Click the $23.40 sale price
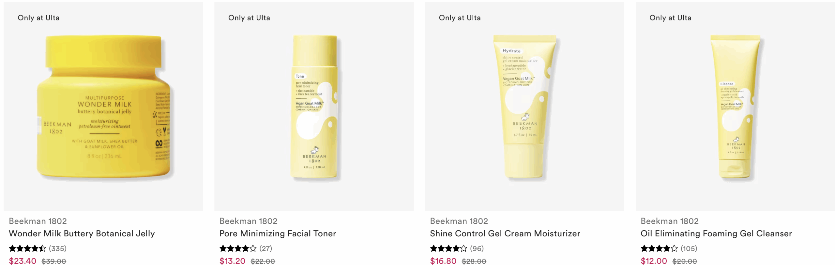This screenshot has width=835, height=265. [x=23, y=261]
